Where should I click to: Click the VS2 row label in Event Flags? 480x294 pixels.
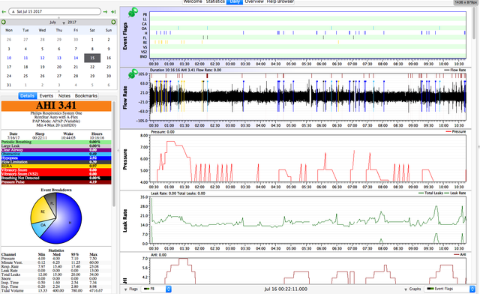tap(144, 52)
